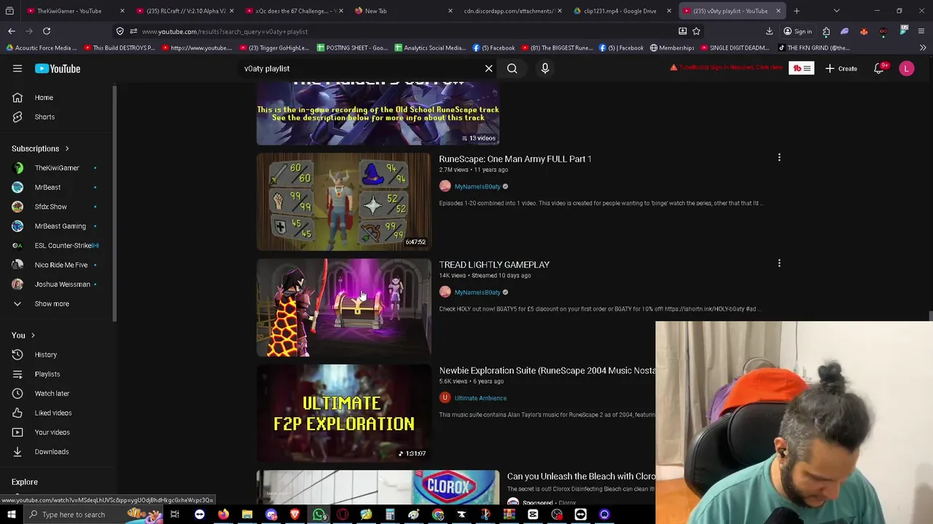The height and width of the screenshot is (524, 933).
Task: Visit Ultimate Ambience channel
Action: pos(480,398)
